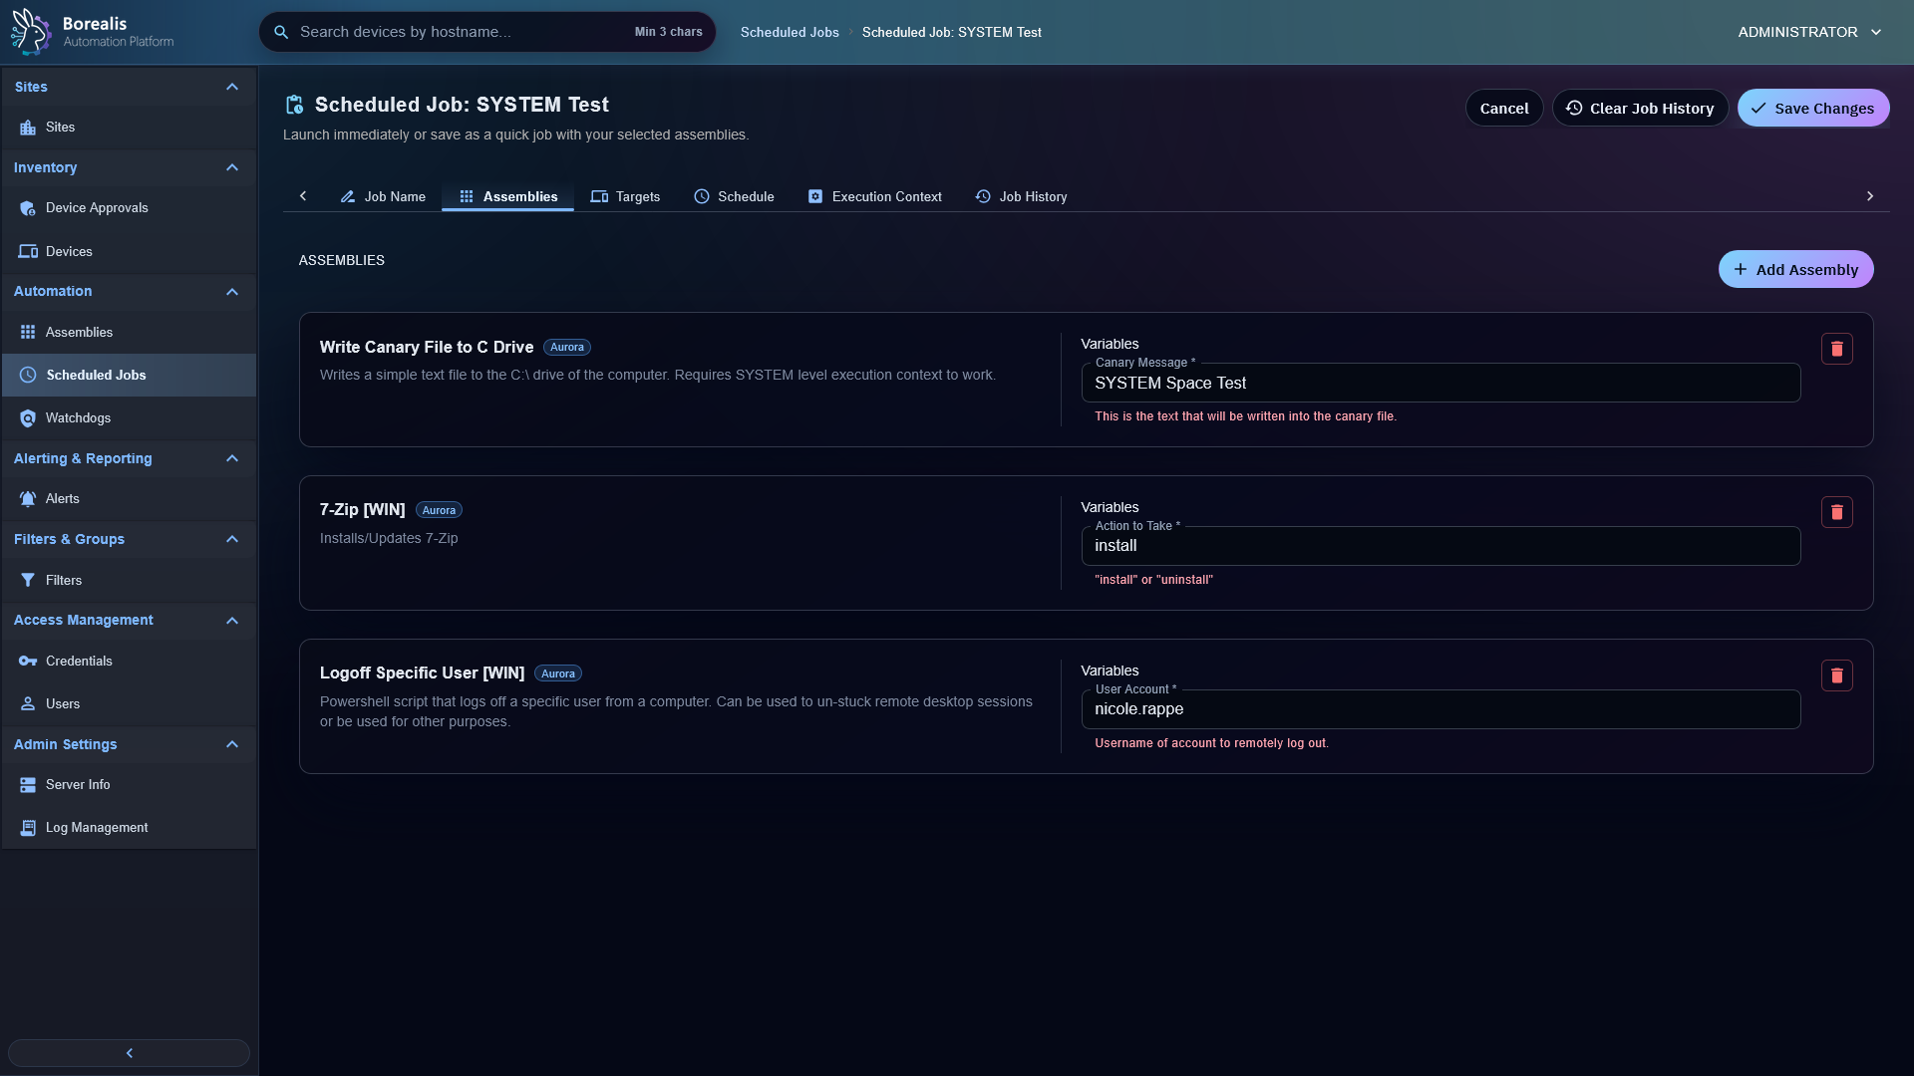Open the Execution Context tab

874,196
